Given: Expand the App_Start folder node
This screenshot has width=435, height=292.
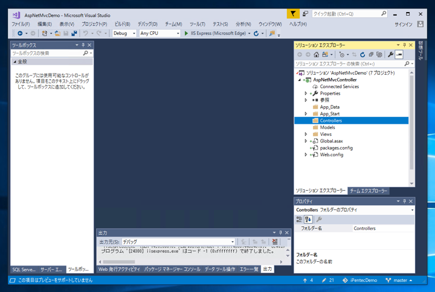Looking at the screenshot, I should click(306, 113).
